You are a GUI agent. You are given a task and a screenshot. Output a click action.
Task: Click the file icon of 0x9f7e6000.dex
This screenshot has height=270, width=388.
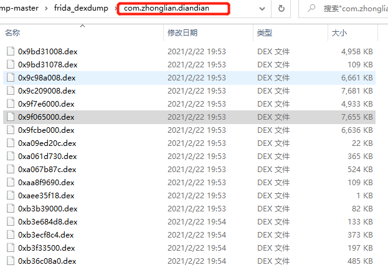pos(11,104)
